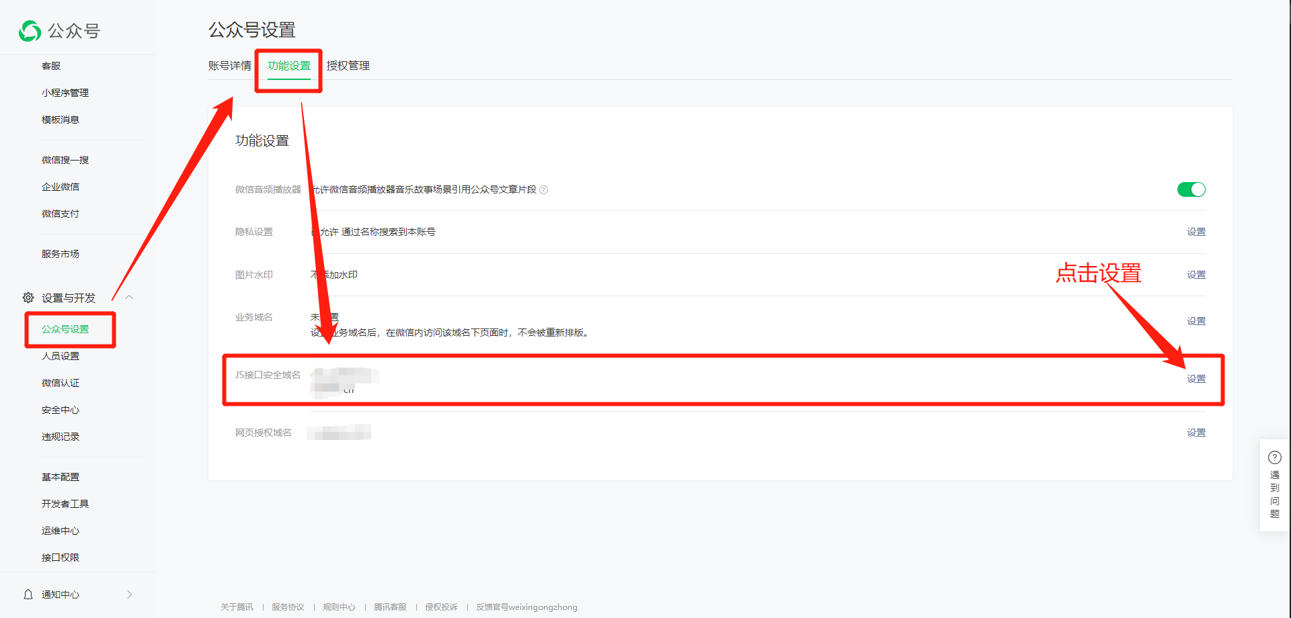Open 安全中心 in the sidebar

coord(61,410)
